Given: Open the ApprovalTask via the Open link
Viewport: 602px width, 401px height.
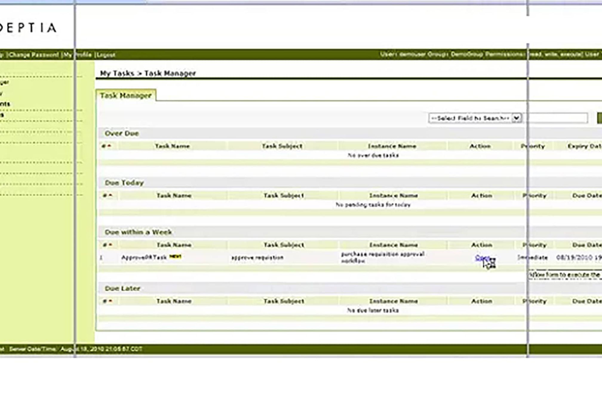Looking at the screenshot, I should pyautogui.click(x=482, y=257).
